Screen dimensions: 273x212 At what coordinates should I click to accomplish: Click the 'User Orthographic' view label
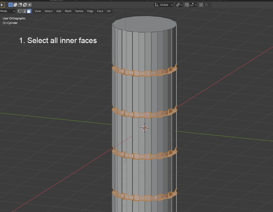pos(14,18)
